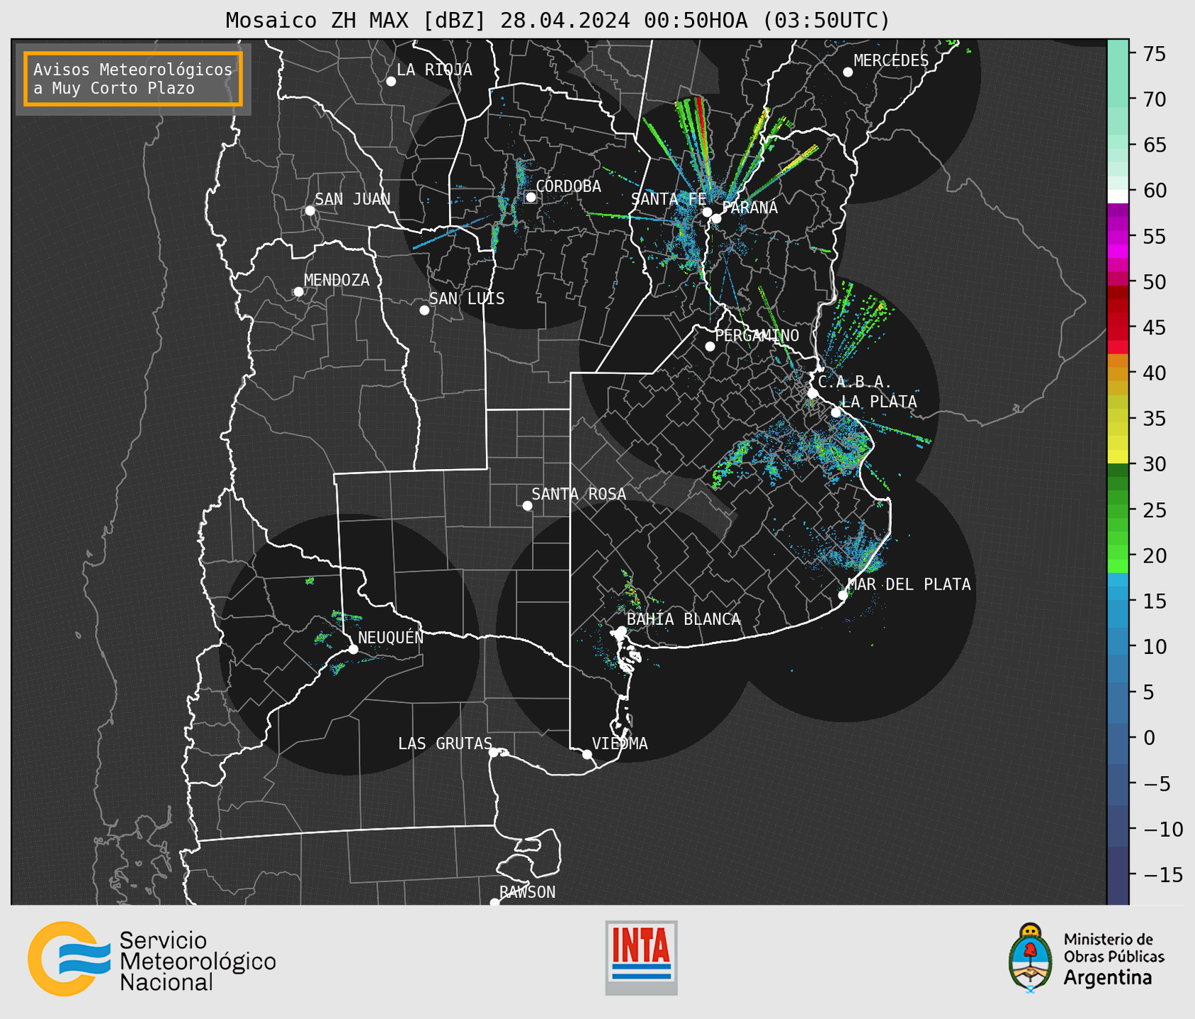The height and width of the screenshot is (1019, 1195).
Task: Select the Córdoba city marker
Action: 531,197
